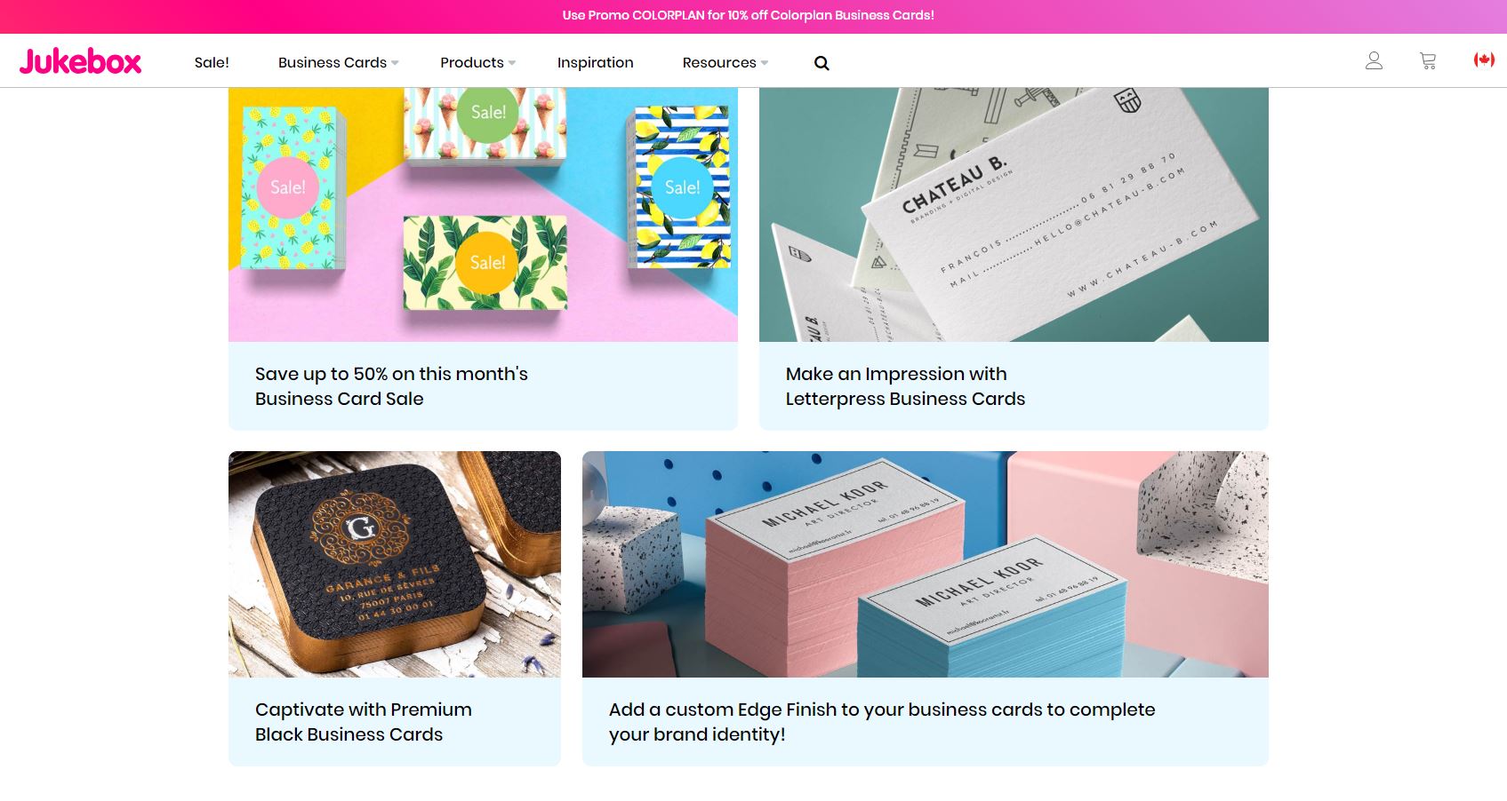Click the yellow Sale! circle badge

point(487,263)
